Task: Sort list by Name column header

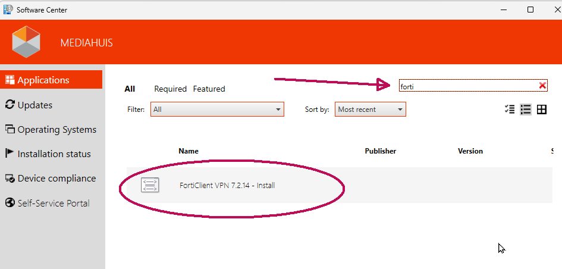Action: tap(189, 151)
